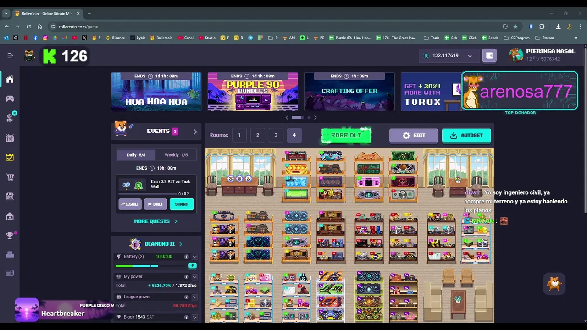Show League power info icon
Image resolution: width=587 pixels, height=330 pixels.
point(186,297)
